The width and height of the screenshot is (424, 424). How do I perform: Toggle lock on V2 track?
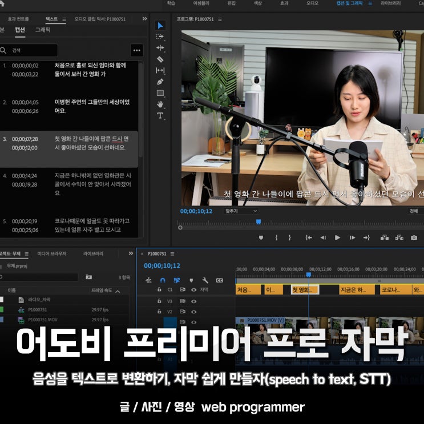(x=159, y=312)
